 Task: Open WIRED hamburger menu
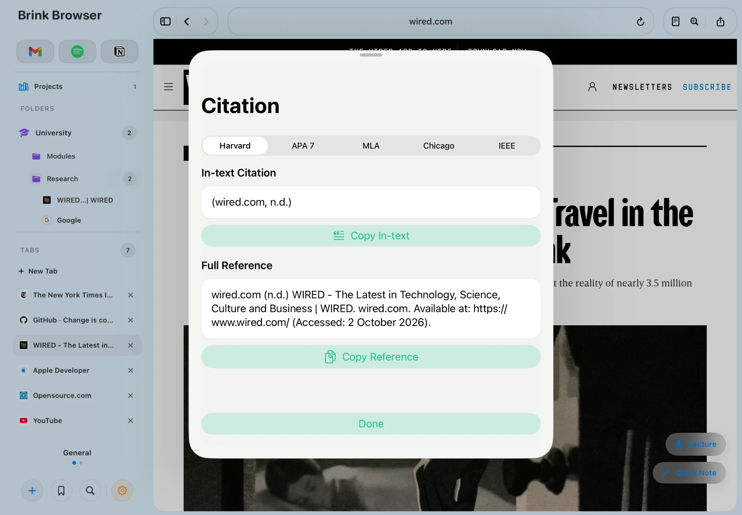pos(168,87)
